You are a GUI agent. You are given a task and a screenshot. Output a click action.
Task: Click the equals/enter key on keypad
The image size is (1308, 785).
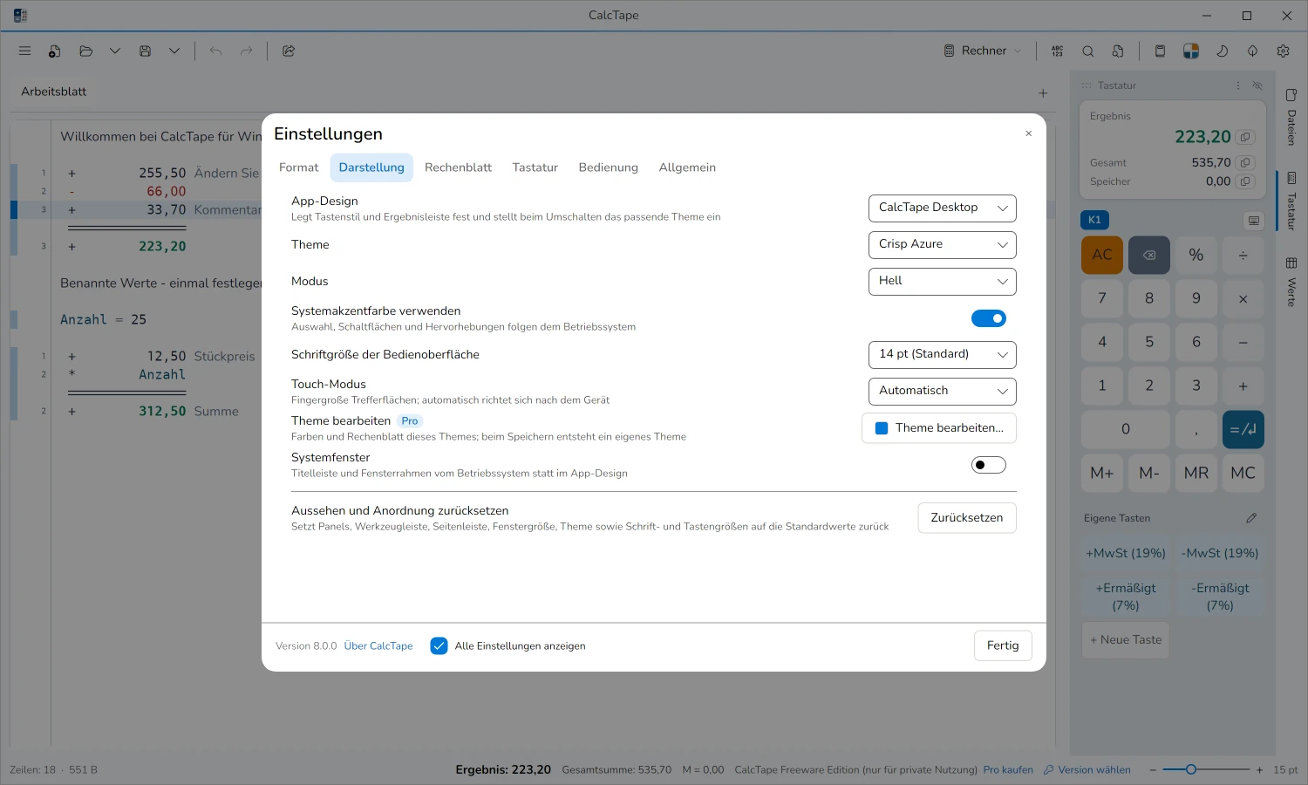[x=1243, y=429]
